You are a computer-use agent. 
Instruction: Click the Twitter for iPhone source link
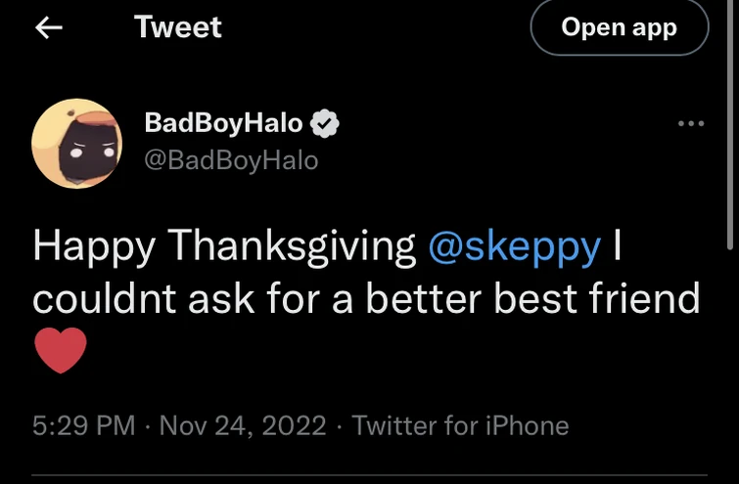[x=460, y=425]
